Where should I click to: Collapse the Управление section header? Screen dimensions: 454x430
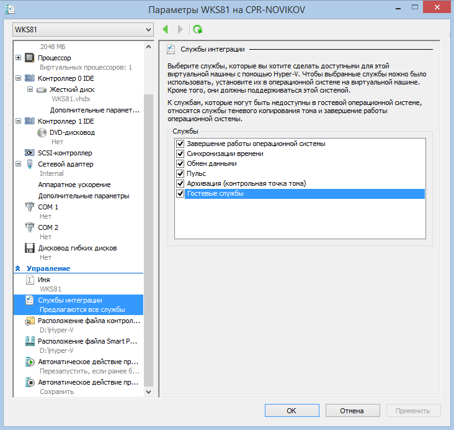pyautogui.click(x=18, y=268)
